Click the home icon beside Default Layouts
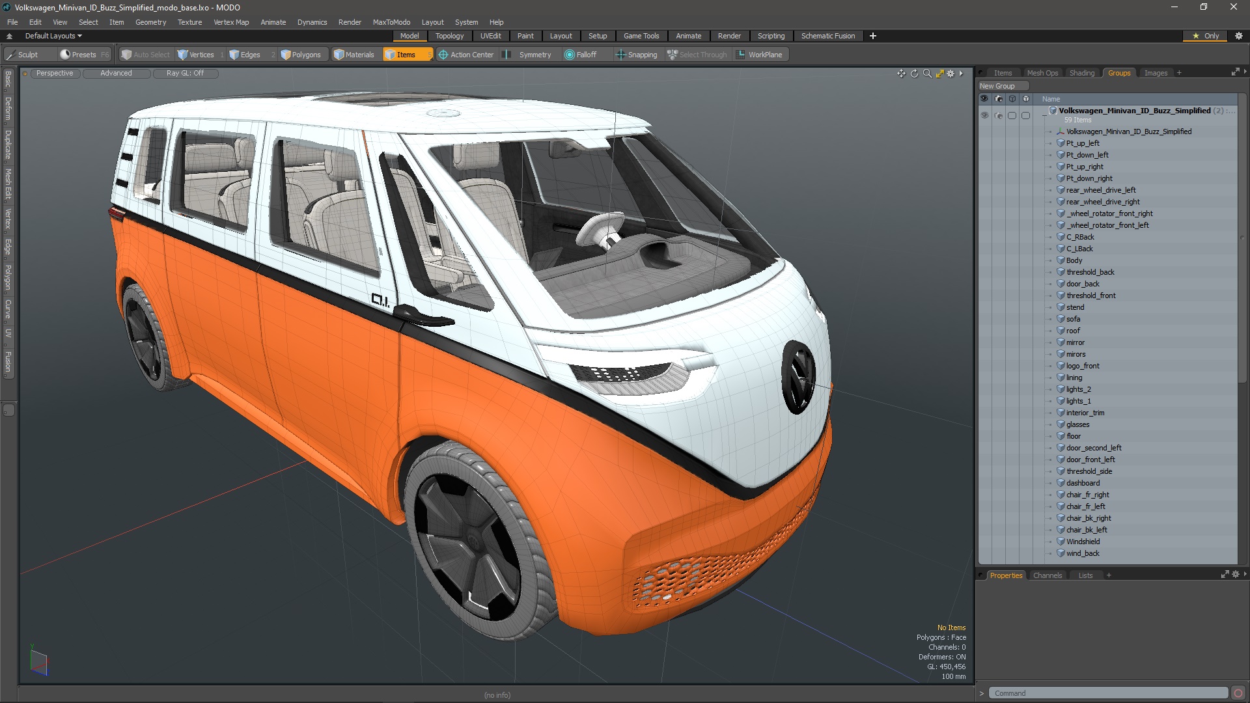Viewport: 1250px width, 703px height. [9, 36]
